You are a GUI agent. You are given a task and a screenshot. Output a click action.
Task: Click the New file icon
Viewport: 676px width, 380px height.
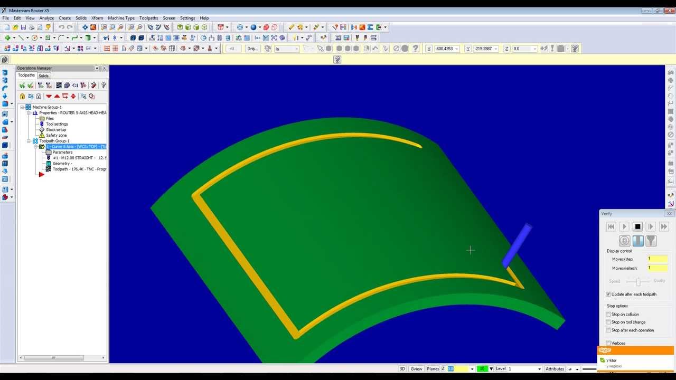tap(6, 27)
